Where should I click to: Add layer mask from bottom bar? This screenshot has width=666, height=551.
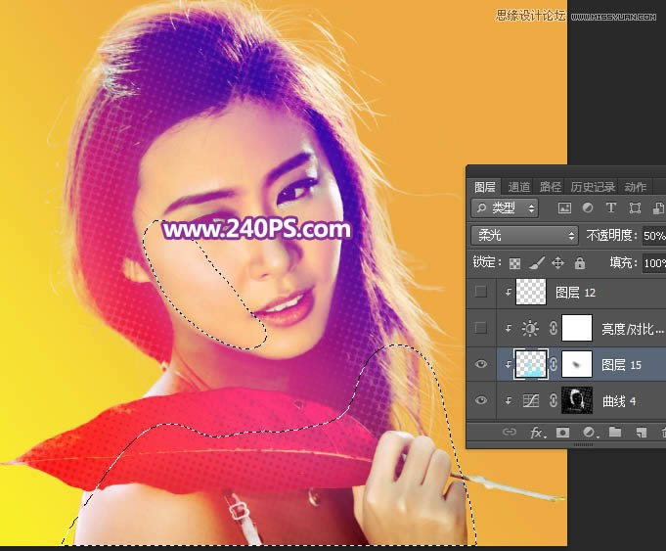coord(563,432)
